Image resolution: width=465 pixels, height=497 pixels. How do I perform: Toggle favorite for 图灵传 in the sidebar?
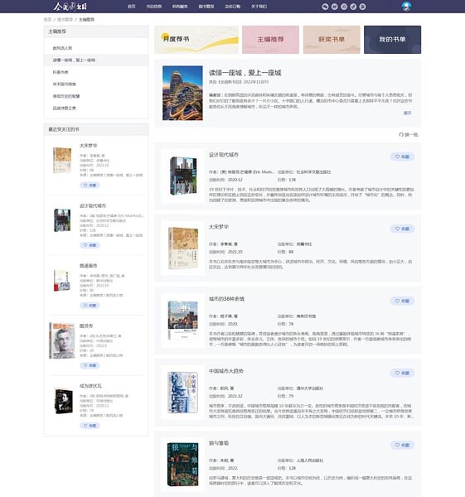[x=90, y=365]
